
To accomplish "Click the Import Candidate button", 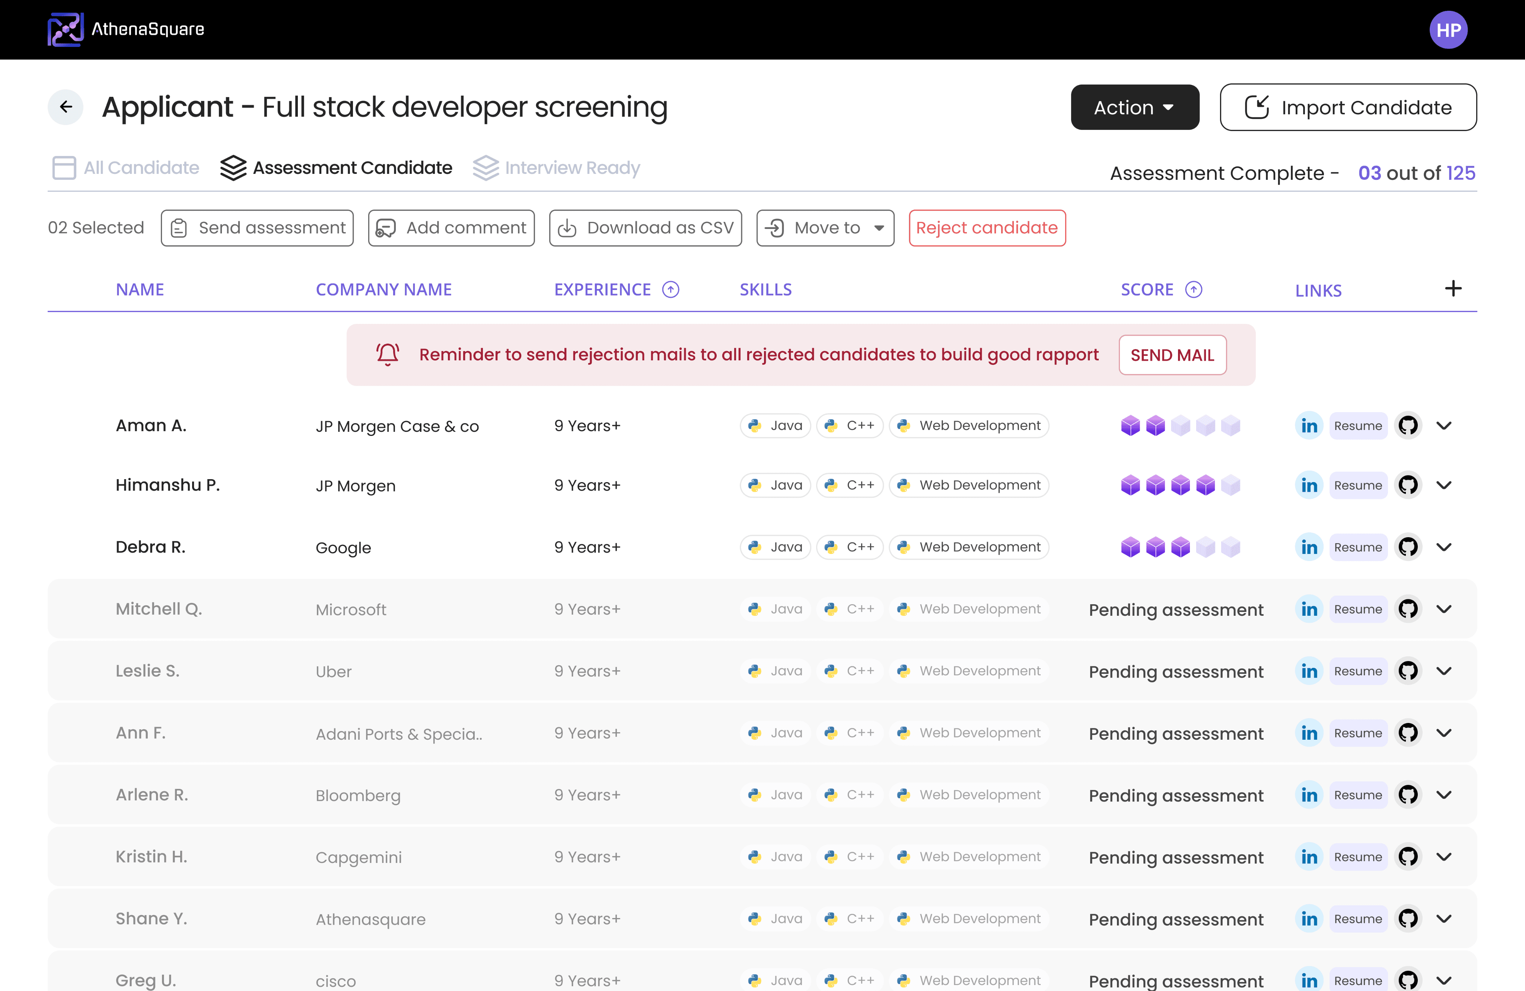I will (1348, 107).
